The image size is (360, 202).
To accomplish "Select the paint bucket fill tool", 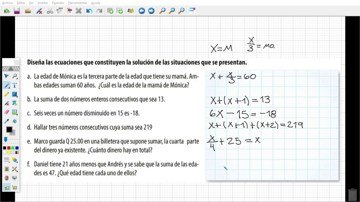I will (15, 121).
